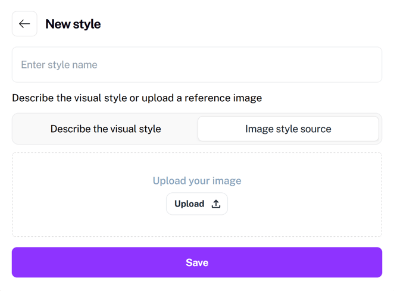Focus the Enter style name field
The width and height of the screenshot is (394, 291).
click(x=197, y=65)
